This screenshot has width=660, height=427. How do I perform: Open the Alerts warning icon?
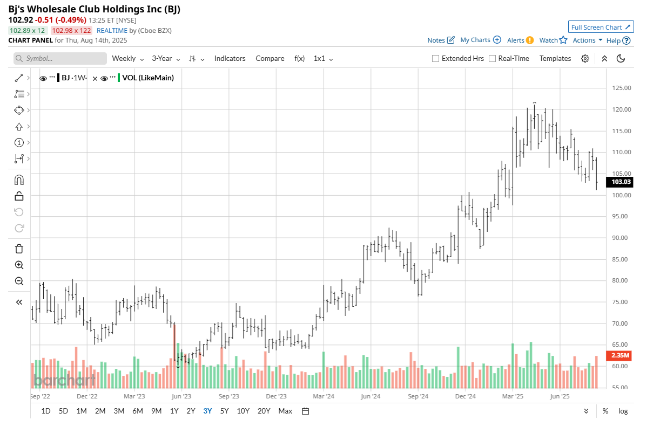click(530, 40)
